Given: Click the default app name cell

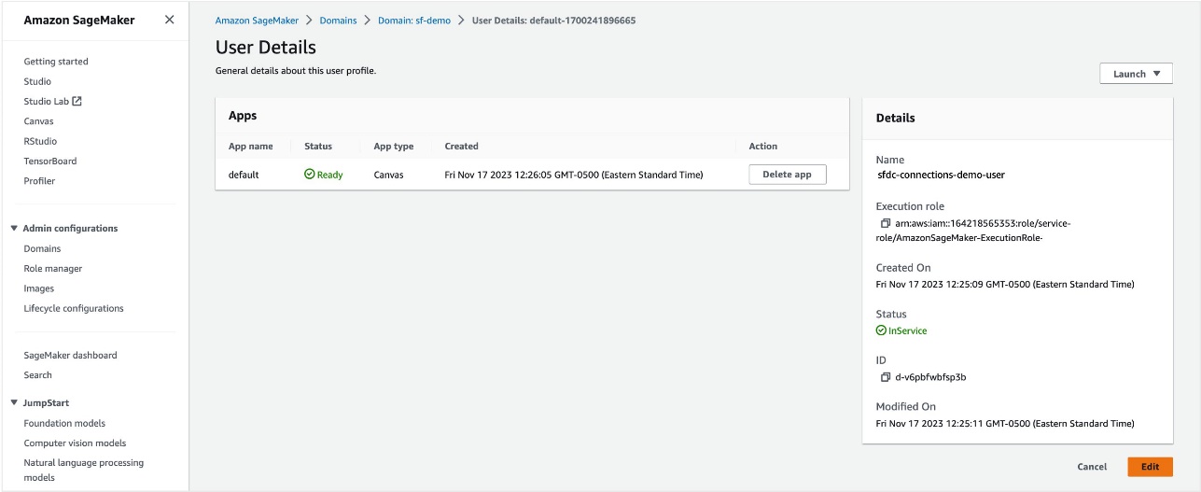Looking at the screenshot, I should click(244, 175).
